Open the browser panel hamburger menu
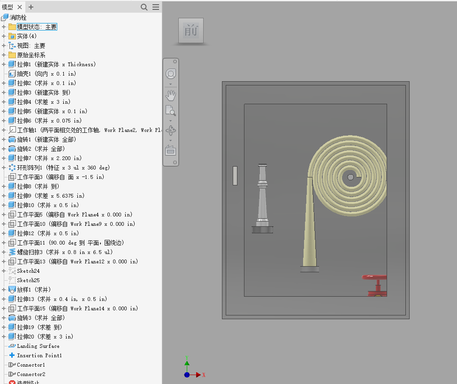457x384 pixels. tap(156, 7)
